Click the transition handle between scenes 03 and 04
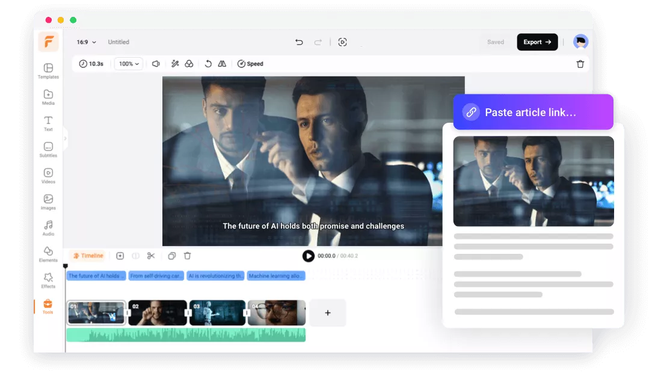Screen dimensions: 658x382 (x=247, y=313)
